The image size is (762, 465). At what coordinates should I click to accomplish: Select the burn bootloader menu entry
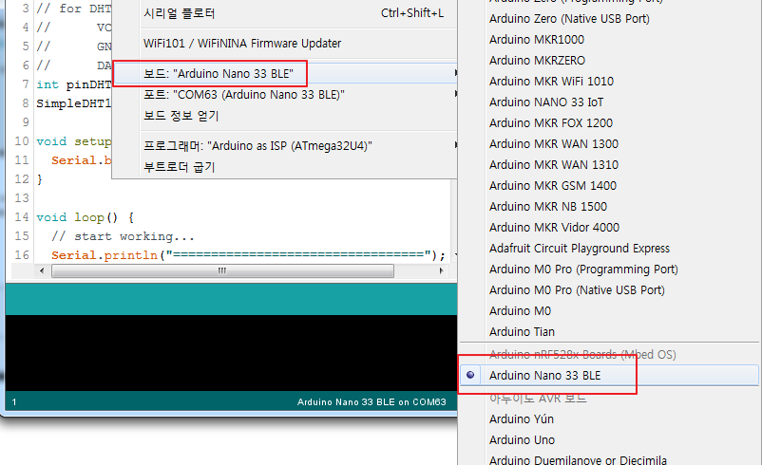(x=284, y=166)
